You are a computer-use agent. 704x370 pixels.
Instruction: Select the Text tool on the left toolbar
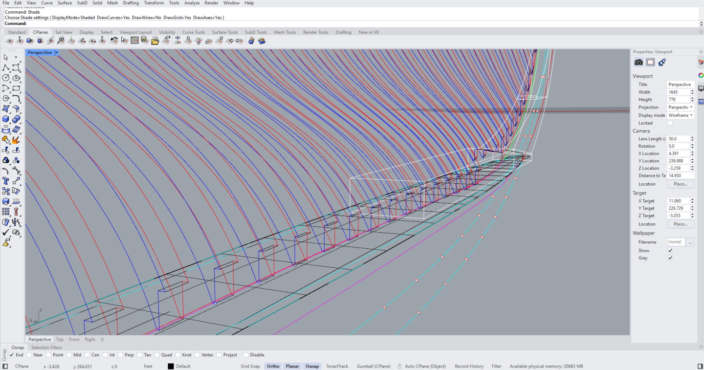coord(4,180)
